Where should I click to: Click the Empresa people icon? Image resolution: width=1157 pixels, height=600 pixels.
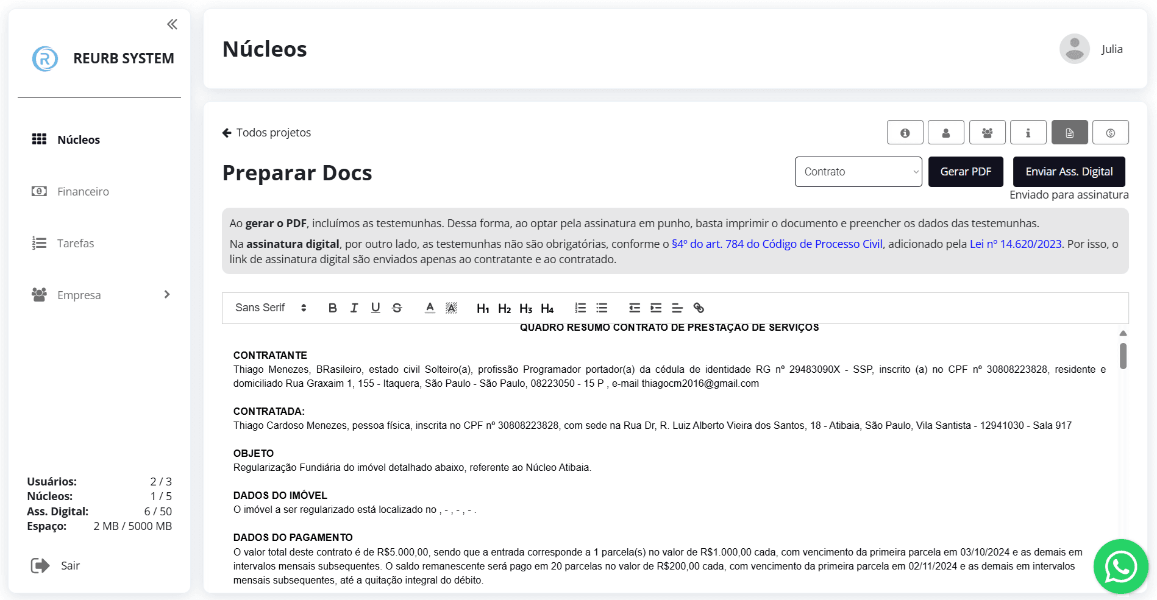pyautogui.click(x=39, y=295)
